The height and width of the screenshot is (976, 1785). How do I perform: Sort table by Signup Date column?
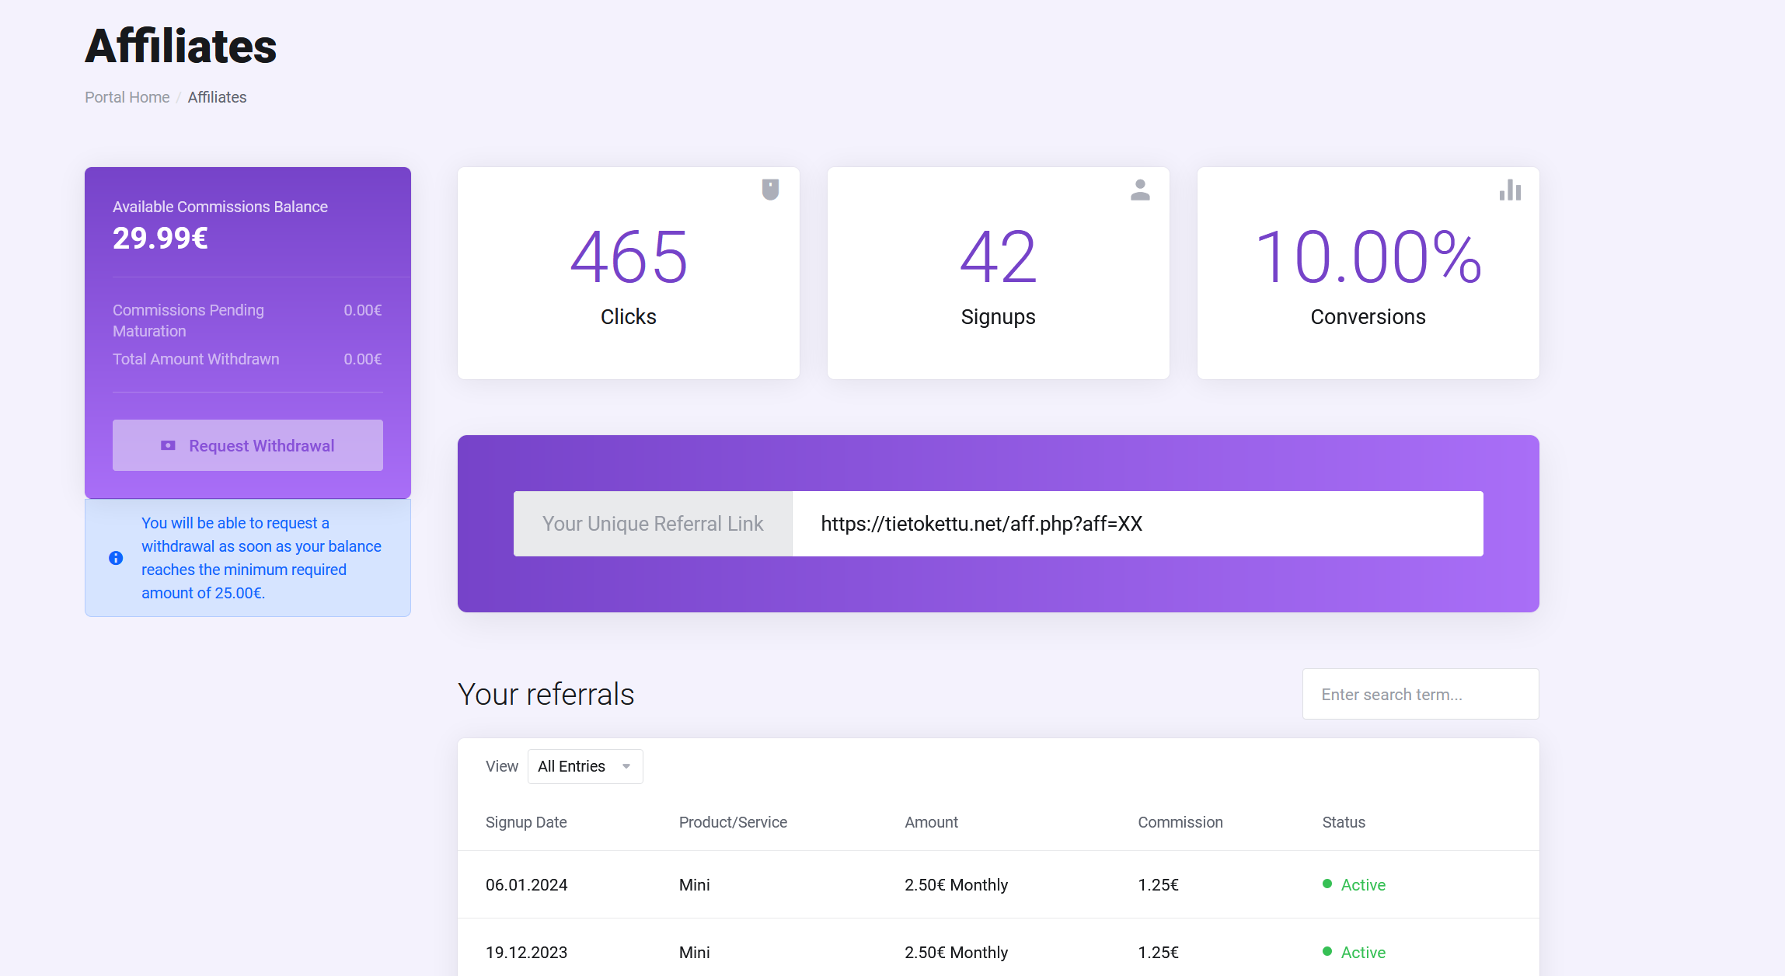[x=526, y=822]
